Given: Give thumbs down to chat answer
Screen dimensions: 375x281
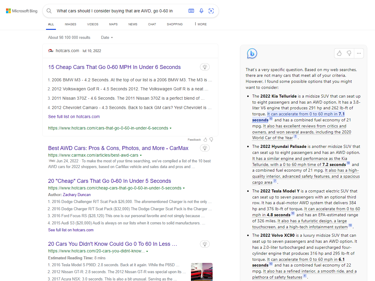Looking at the screenshot, I should (349, 53).
